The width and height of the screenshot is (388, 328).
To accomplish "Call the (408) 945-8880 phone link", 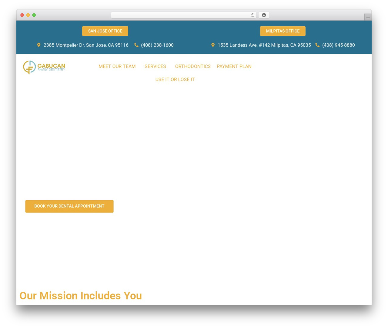I will [339, 45].
